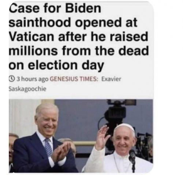The image size is (183, 175).
Task: Click the white skullcap in the photo
Action: 125,128
